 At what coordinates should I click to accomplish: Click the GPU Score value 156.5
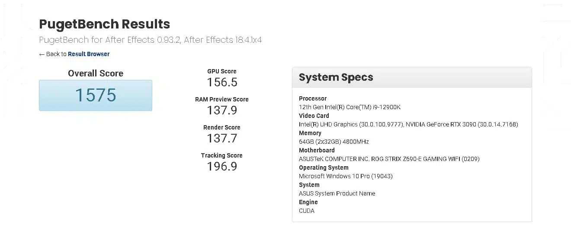(x=222, y=82)
